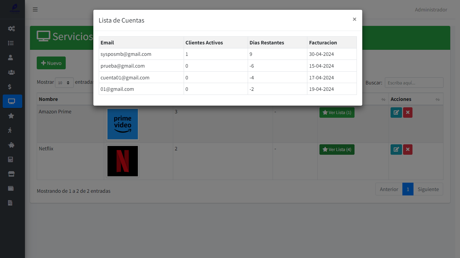The height and width of the screenshot is (258, 460).
Task: Click the app logo at top left
Action: click(15, 8)
